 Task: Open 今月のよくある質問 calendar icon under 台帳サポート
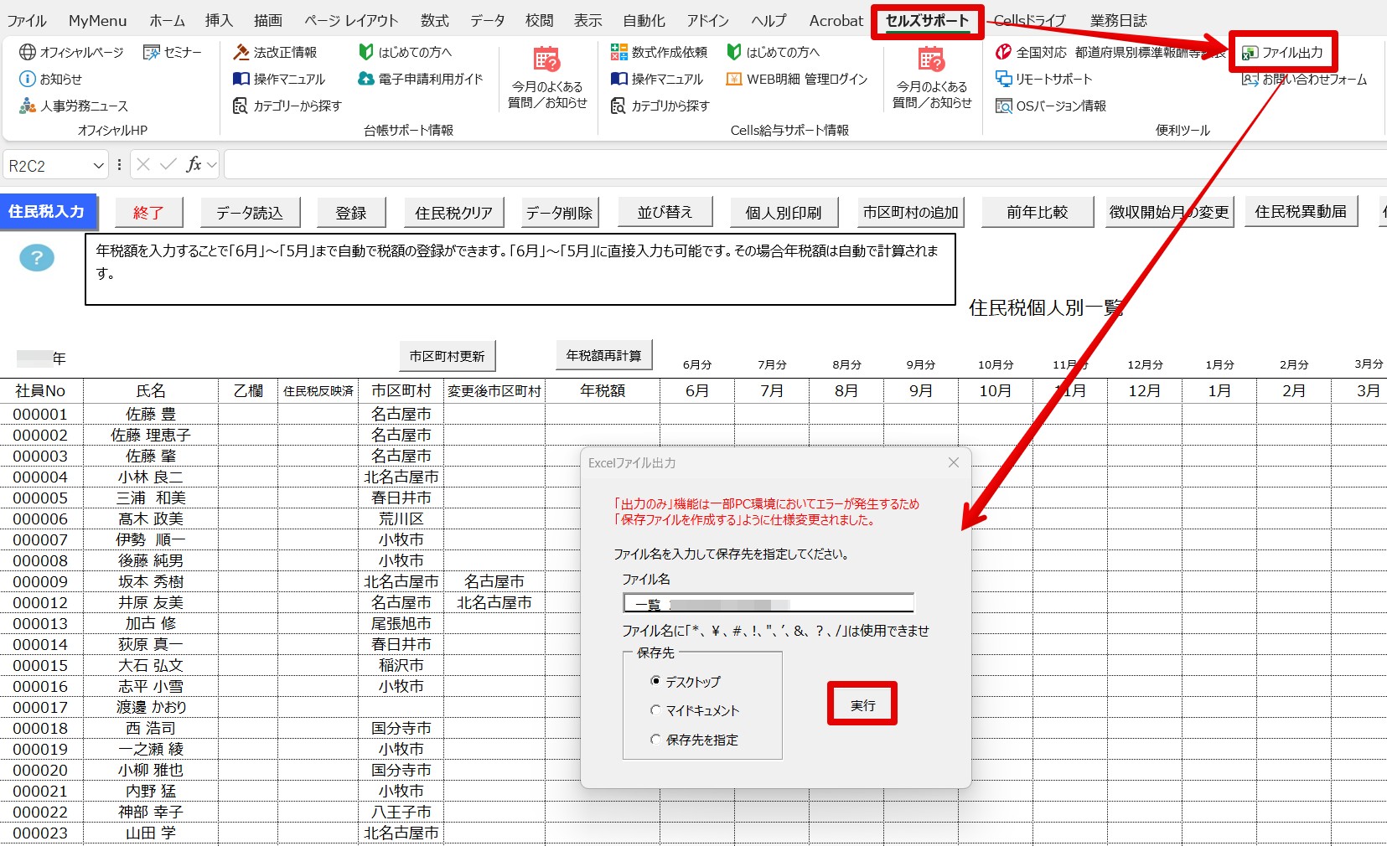pyautogui.click(x=546, y=59)
